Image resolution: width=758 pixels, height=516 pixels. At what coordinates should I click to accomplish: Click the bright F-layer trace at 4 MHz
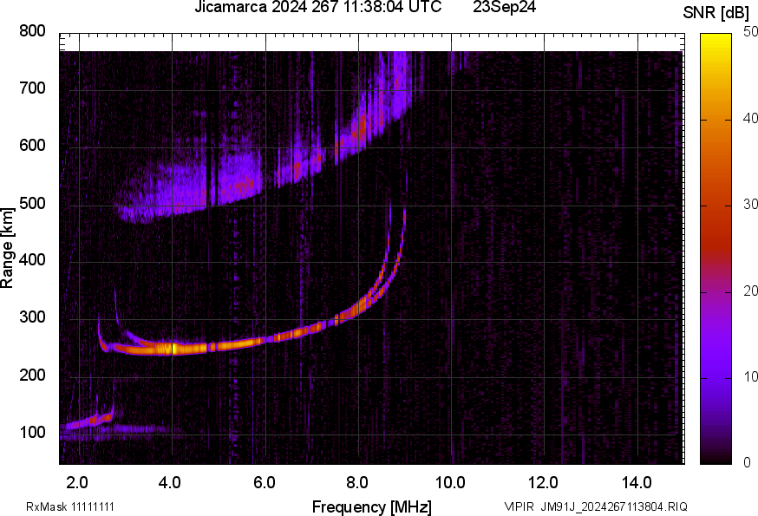pos(173,348)
